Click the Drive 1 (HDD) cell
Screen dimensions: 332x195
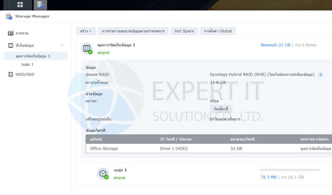[x=174, y=149]
